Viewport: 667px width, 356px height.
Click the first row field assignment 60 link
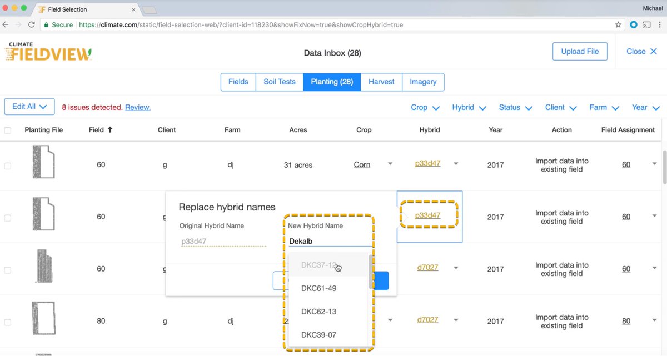pyautogui.click(x=626, y=164)
